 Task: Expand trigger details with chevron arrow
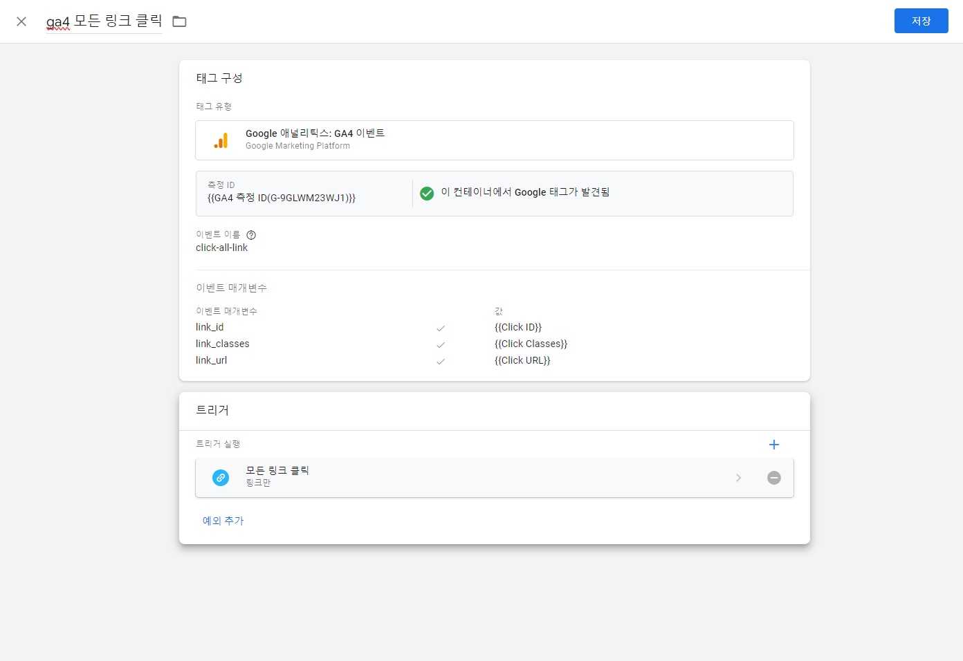pos(738,478)
